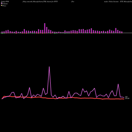This screenshot has width=132, height=132.
Task: Click the tallest magenta volume bar
Action: 45,28
